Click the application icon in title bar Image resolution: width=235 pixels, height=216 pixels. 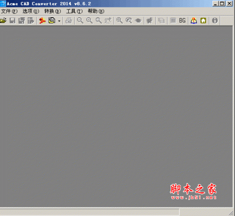pyautogui.click(x=3, y=3)
